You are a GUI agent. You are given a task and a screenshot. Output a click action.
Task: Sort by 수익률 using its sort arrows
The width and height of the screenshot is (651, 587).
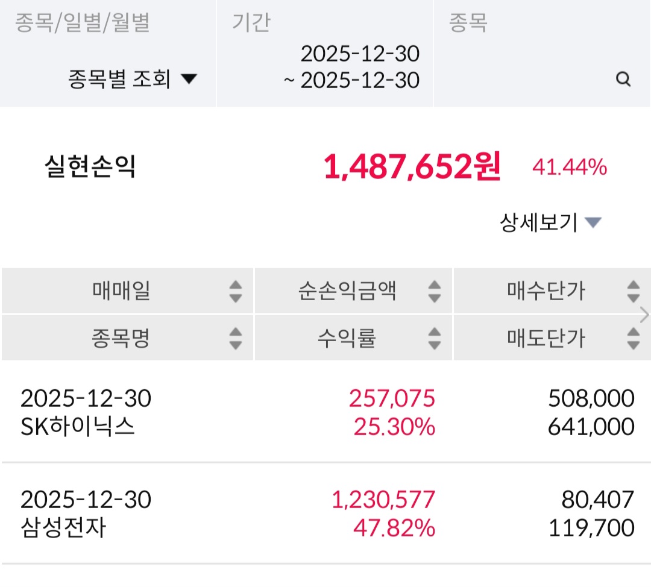tap(434, 338)
